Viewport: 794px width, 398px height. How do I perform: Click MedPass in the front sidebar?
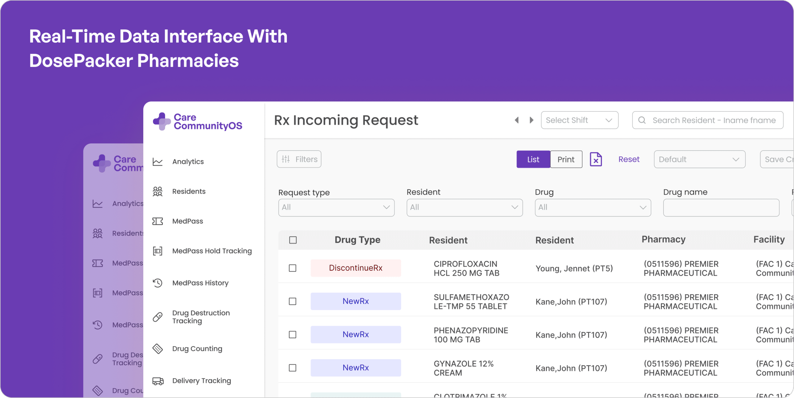(x=188, y=221)
